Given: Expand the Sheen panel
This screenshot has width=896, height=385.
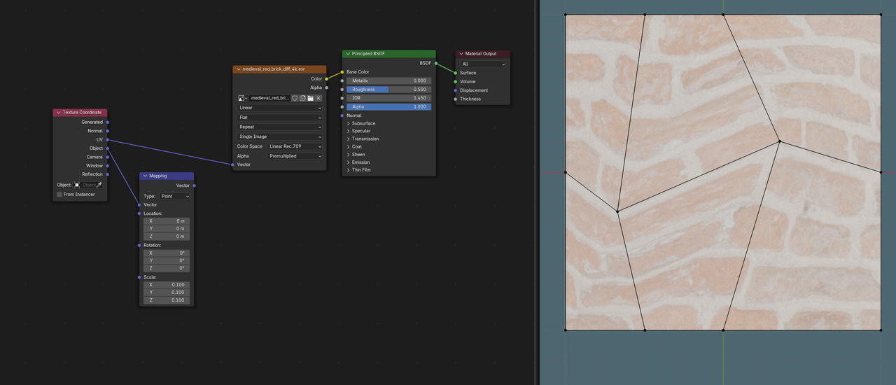Looking at the screenshot, I should (349, 154).
